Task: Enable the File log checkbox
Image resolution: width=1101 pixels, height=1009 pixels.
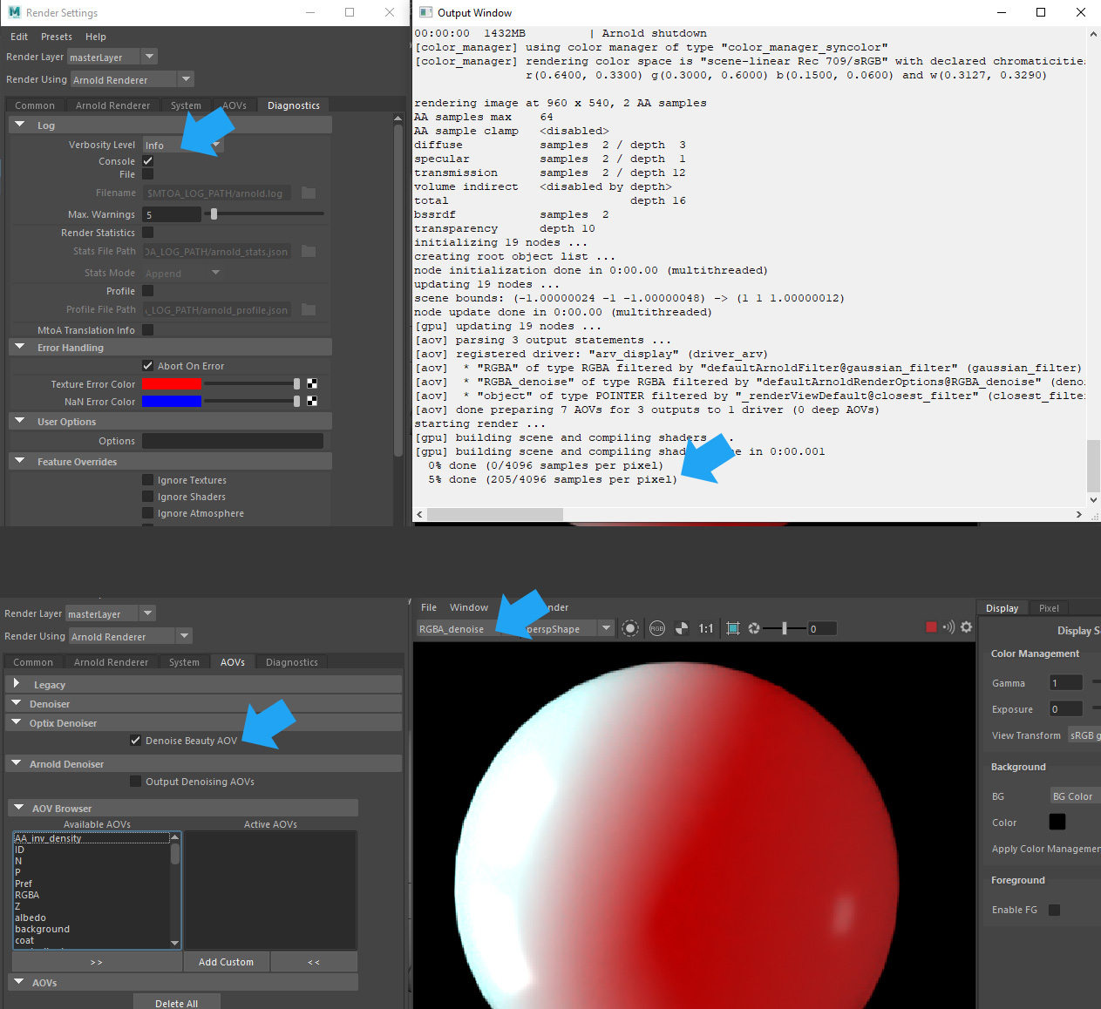Action: click(147, 173)
